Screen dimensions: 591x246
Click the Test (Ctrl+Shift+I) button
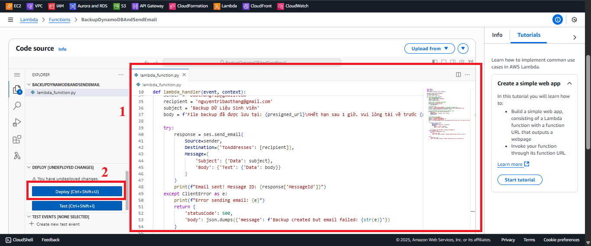tap(77, 206)
